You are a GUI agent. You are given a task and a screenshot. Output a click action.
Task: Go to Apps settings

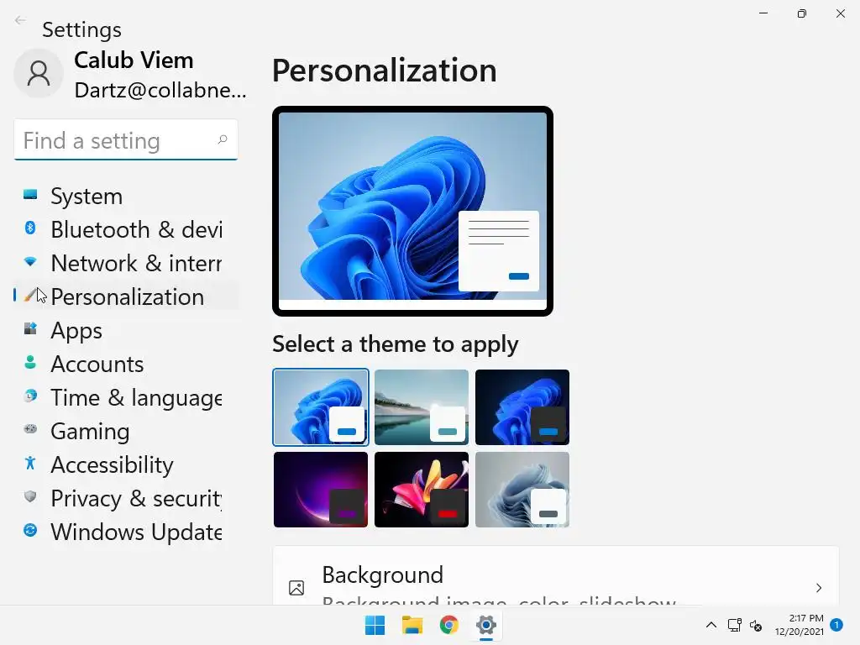(x=126, y=330)
